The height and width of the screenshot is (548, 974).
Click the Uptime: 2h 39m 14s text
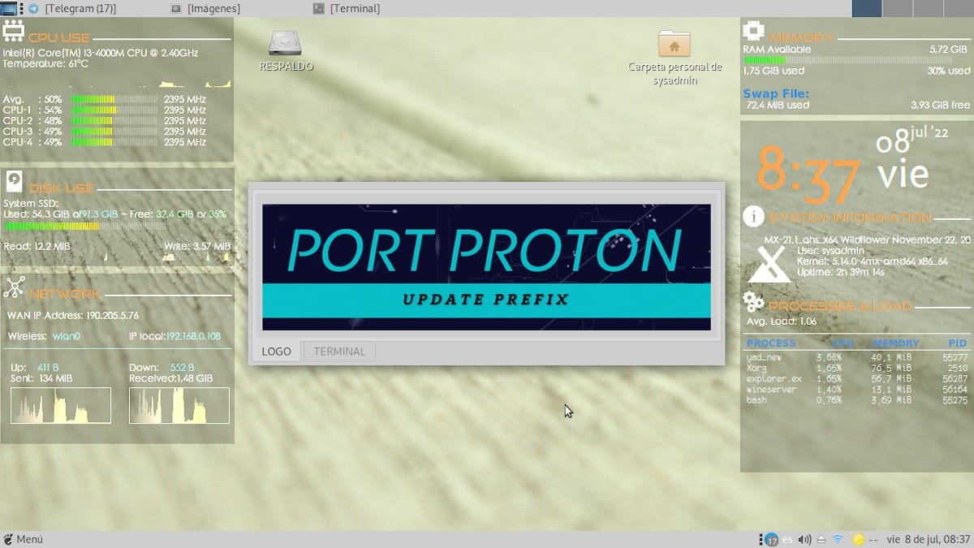click(841, 272)
